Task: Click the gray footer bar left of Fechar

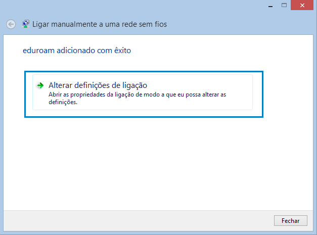Action: (138, 220)
